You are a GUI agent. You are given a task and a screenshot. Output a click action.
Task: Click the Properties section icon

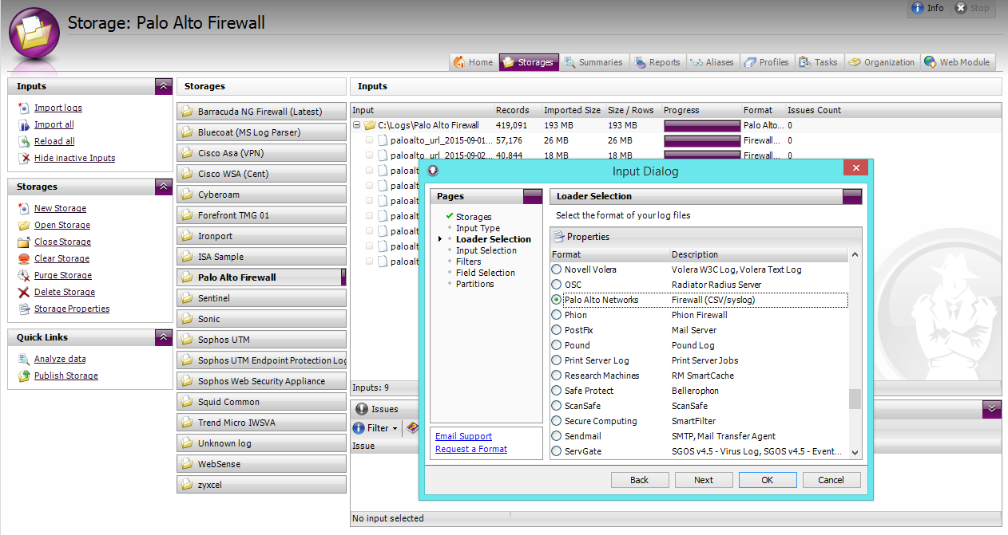point(558,237)
